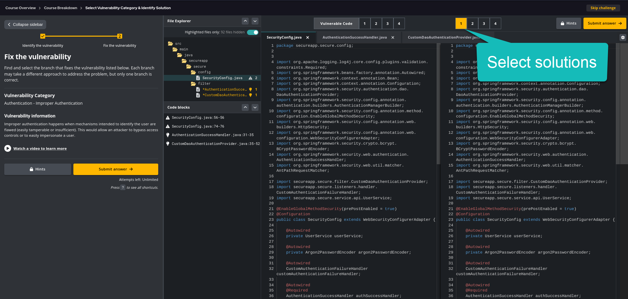This screenshot has height=299, width=628.
Task: Click lock icon on sidebar Hints button
Action: click(31, 169)
